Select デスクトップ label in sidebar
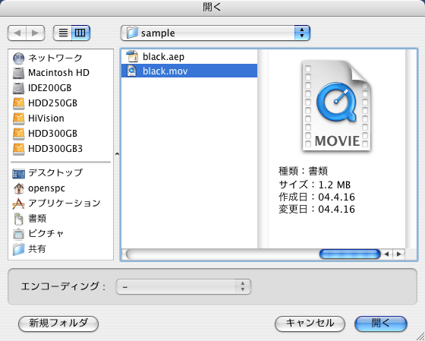The height and width of the screenshot is (341, 425). (x=55, y=173)
